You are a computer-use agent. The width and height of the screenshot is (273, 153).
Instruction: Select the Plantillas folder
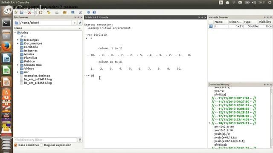[30, 58]
